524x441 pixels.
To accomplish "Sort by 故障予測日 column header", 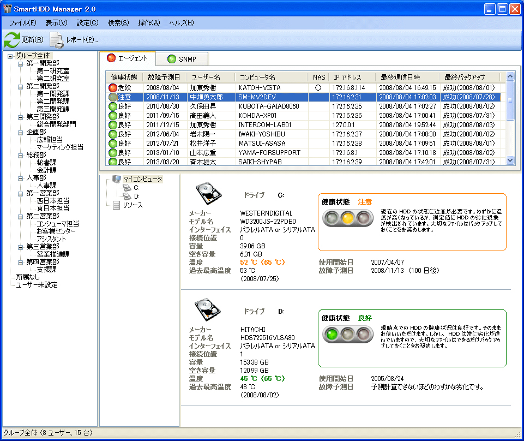I will pyautogui.click(x=164, y=78).
